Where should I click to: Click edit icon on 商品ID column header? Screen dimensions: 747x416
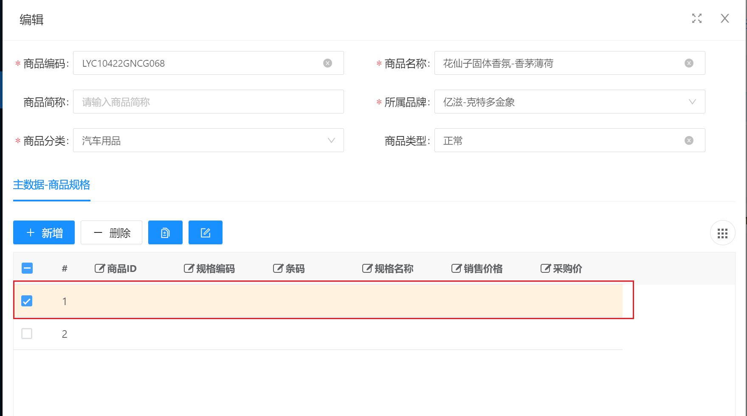click(x=99, y=268)
